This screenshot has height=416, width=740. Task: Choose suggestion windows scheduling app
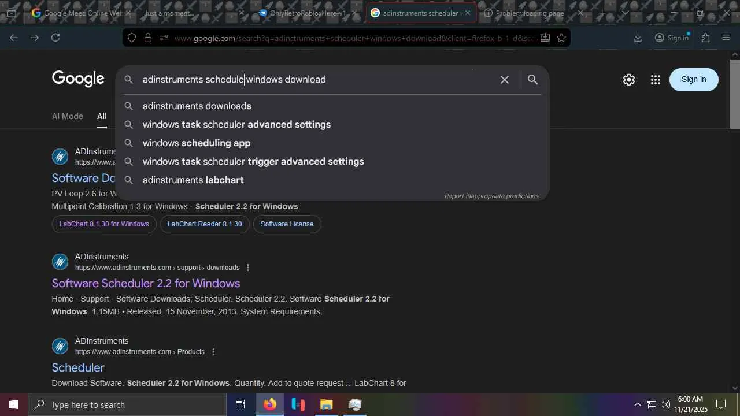click(332, 143)
